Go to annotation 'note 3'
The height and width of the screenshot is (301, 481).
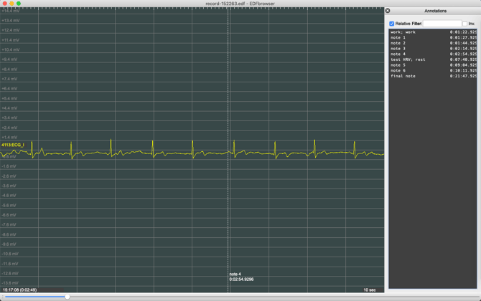pyautogui.click(x=398, y=49)
